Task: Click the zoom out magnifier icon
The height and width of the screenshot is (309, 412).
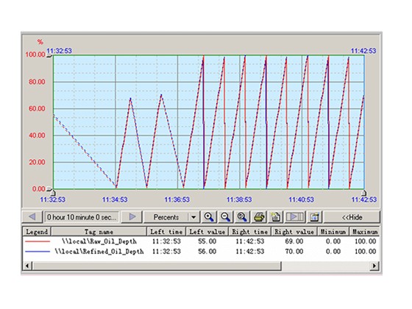Action: point(225,217)
